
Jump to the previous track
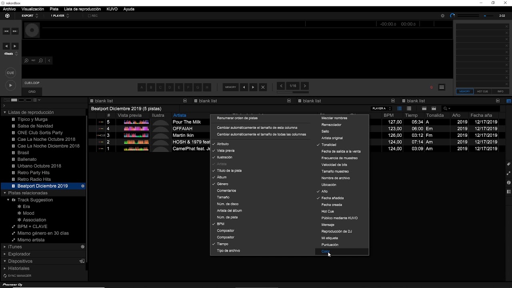point(6,31)
